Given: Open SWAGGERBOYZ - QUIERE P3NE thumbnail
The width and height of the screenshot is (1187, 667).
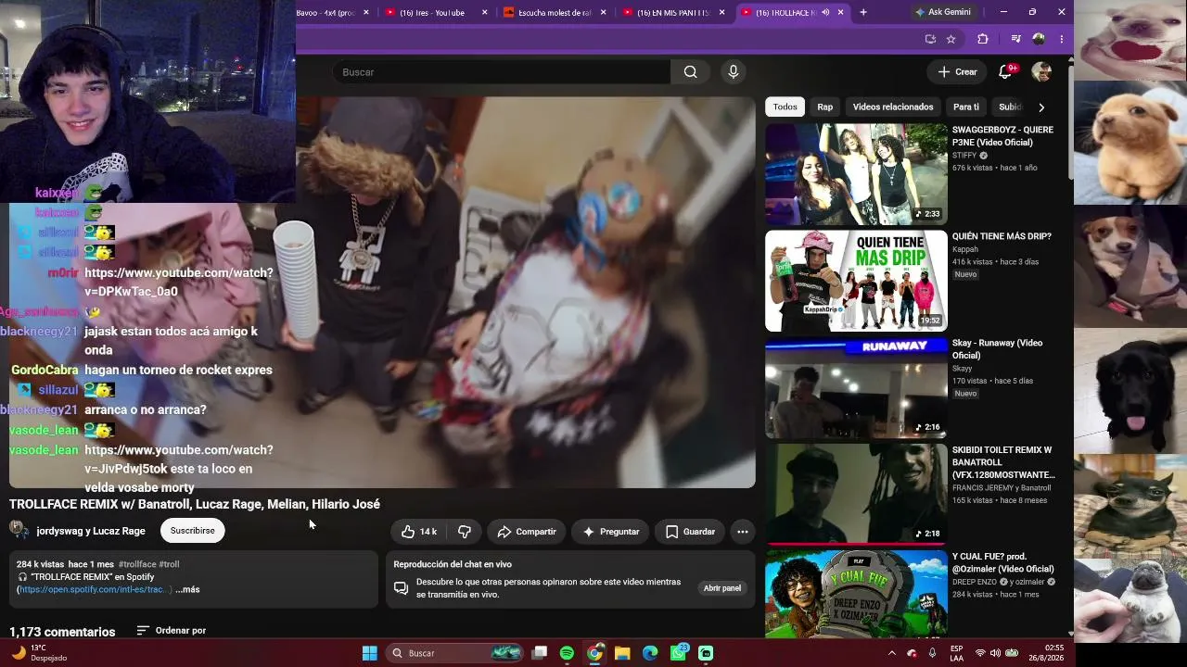Looking at the screenshot, I should (x=856, y=174).
